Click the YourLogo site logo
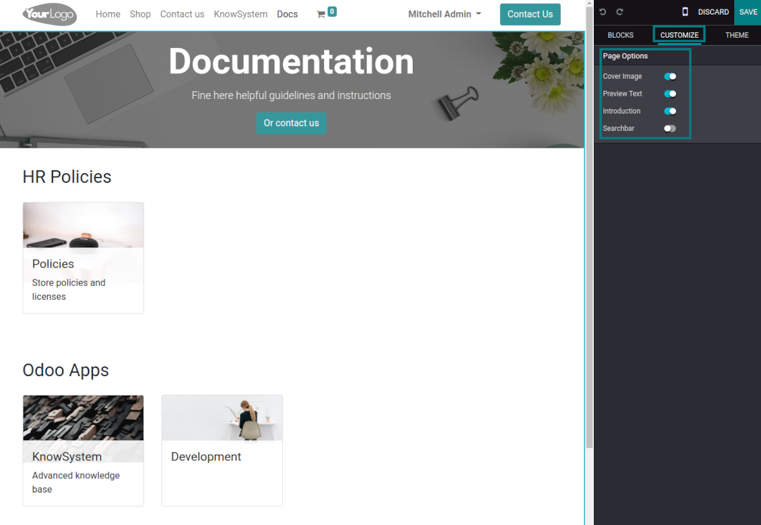This screenshot has height=525, width=761. tap(50, 14)
